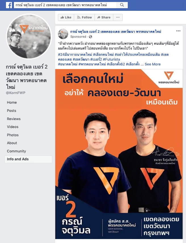Like the page with thumbs-up button
Screen dimensions: 186x243
(x=66, y=17)
